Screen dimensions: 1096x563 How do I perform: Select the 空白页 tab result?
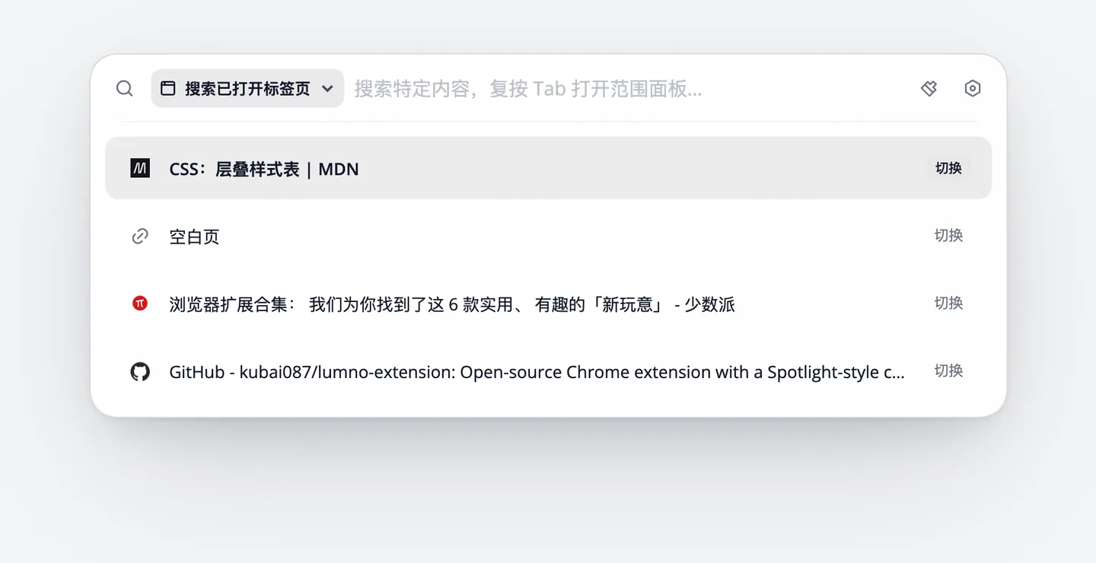tap(548, 236)
